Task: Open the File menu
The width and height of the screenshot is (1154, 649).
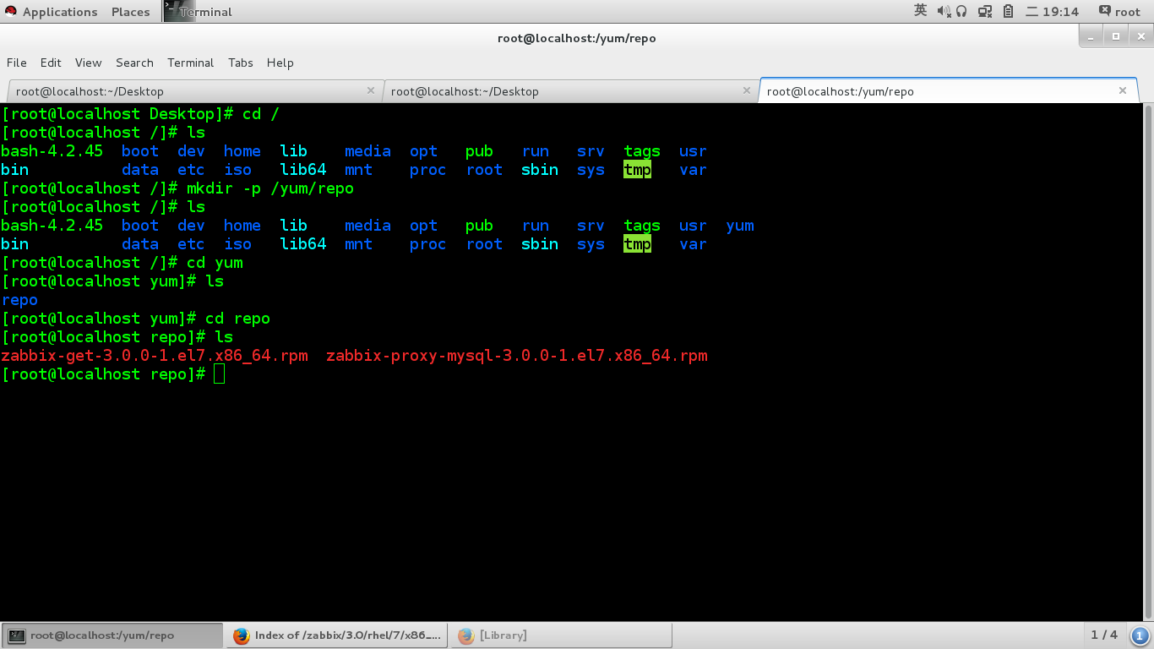Action: point(17,63)
